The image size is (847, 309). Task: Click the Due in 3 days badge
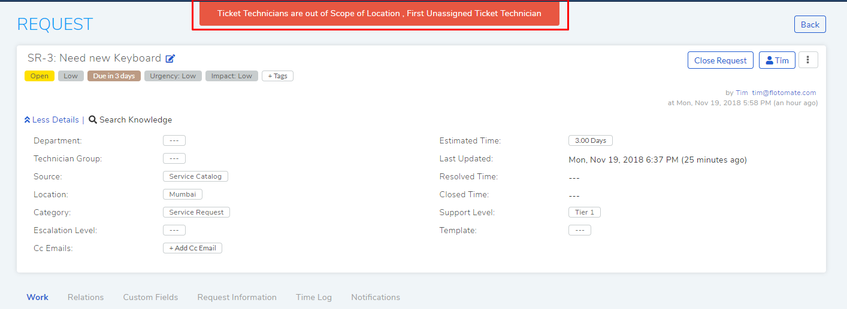pos(114,76)
